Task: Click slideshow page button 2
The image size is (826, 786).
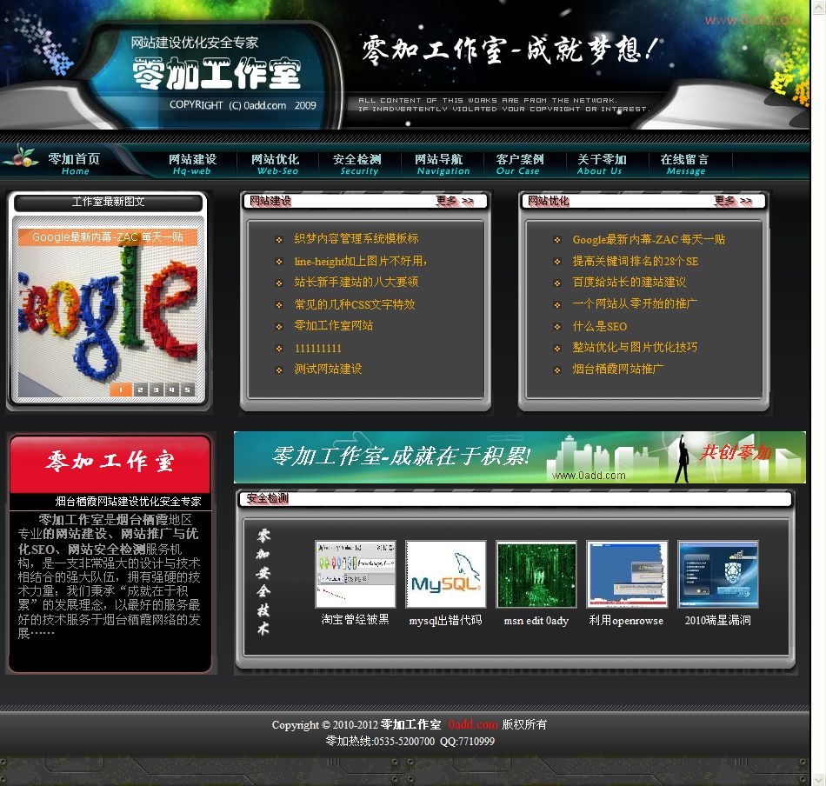Action: click(x=139, y=390)
